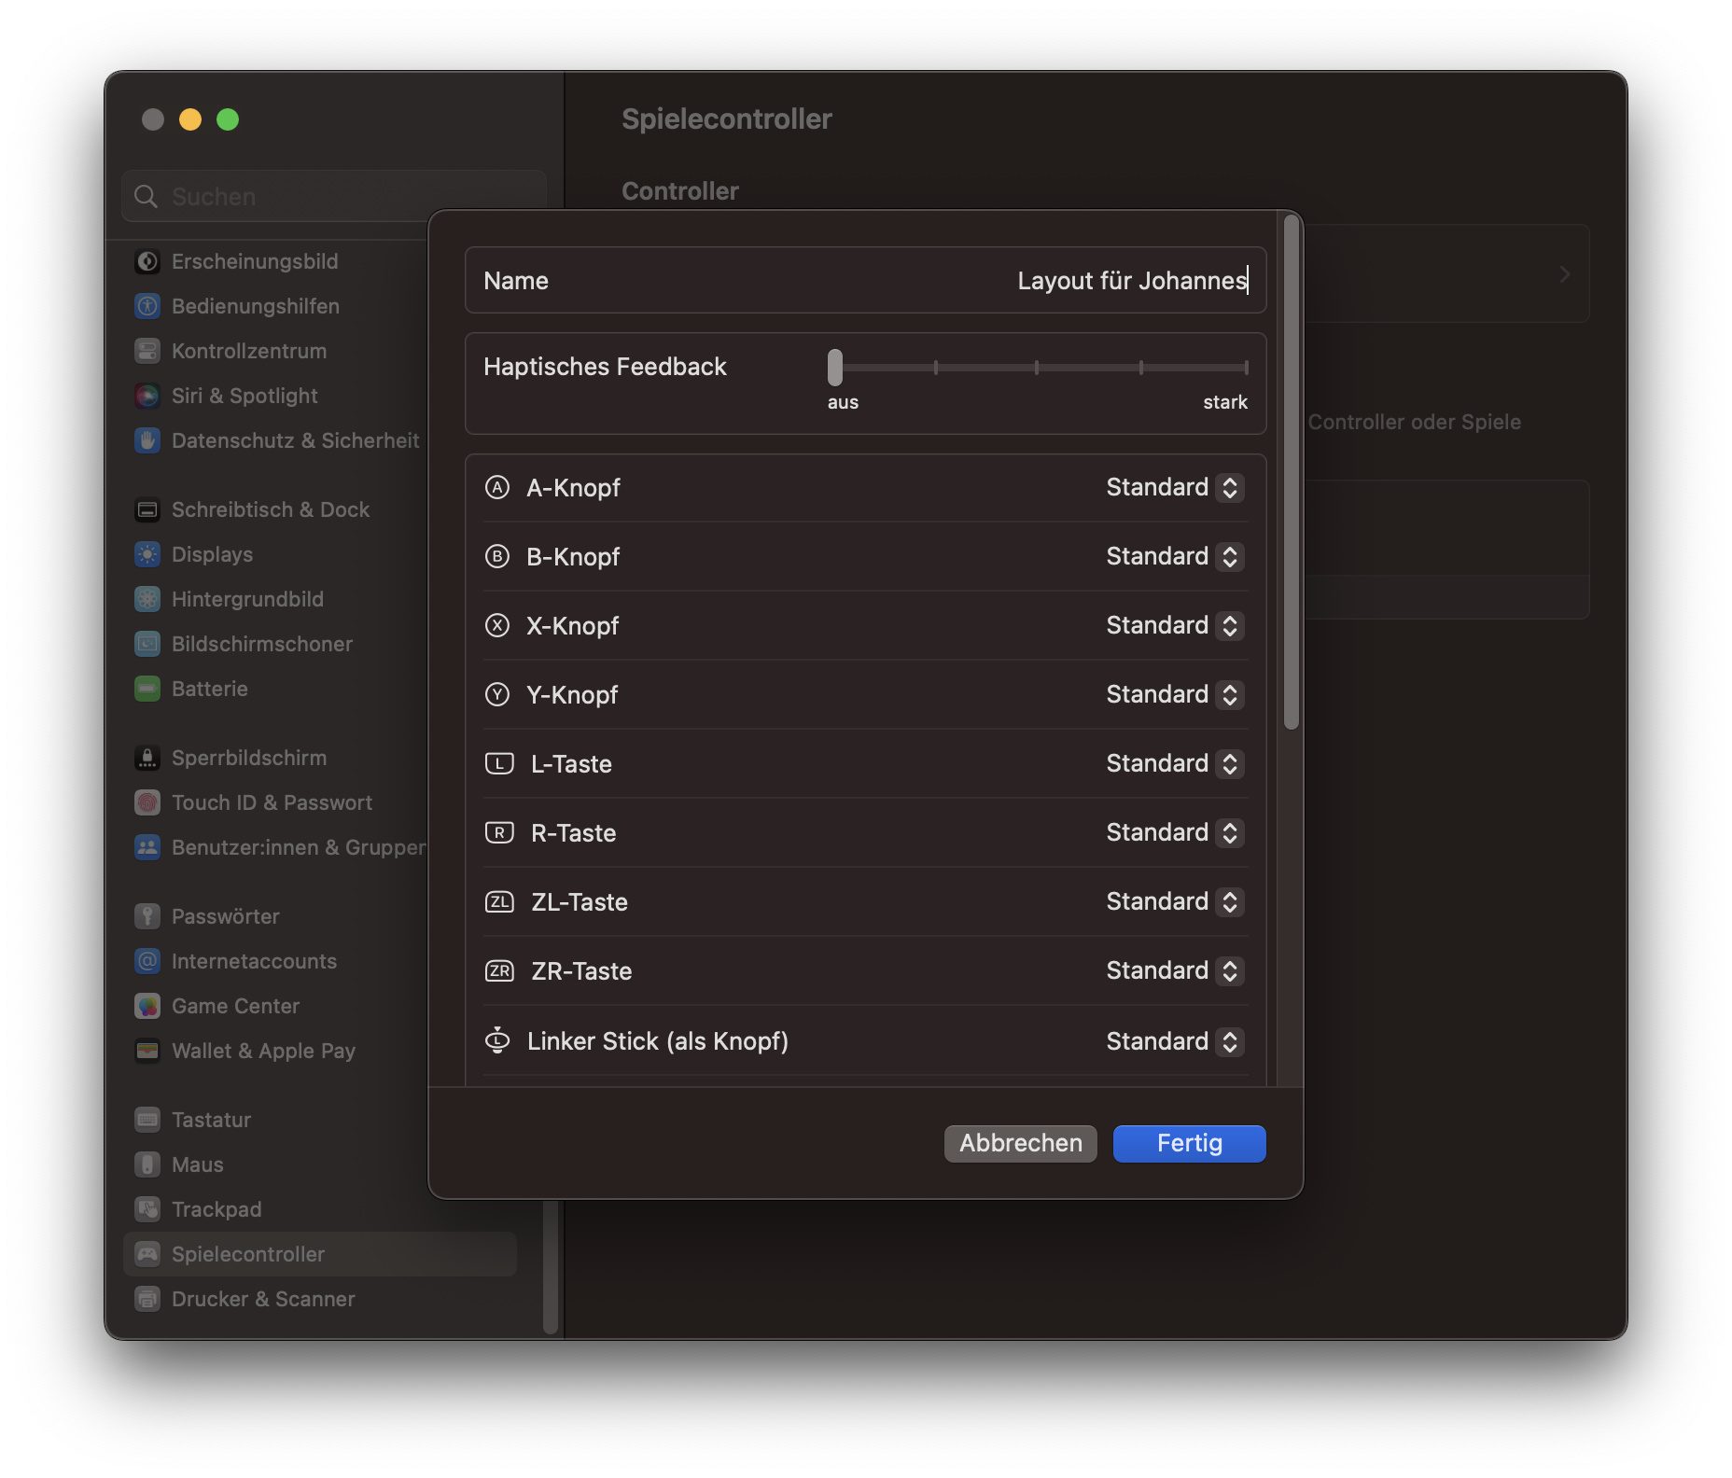
Task: Click the Siri & Spotlight icon
Action: pos(147,396)
